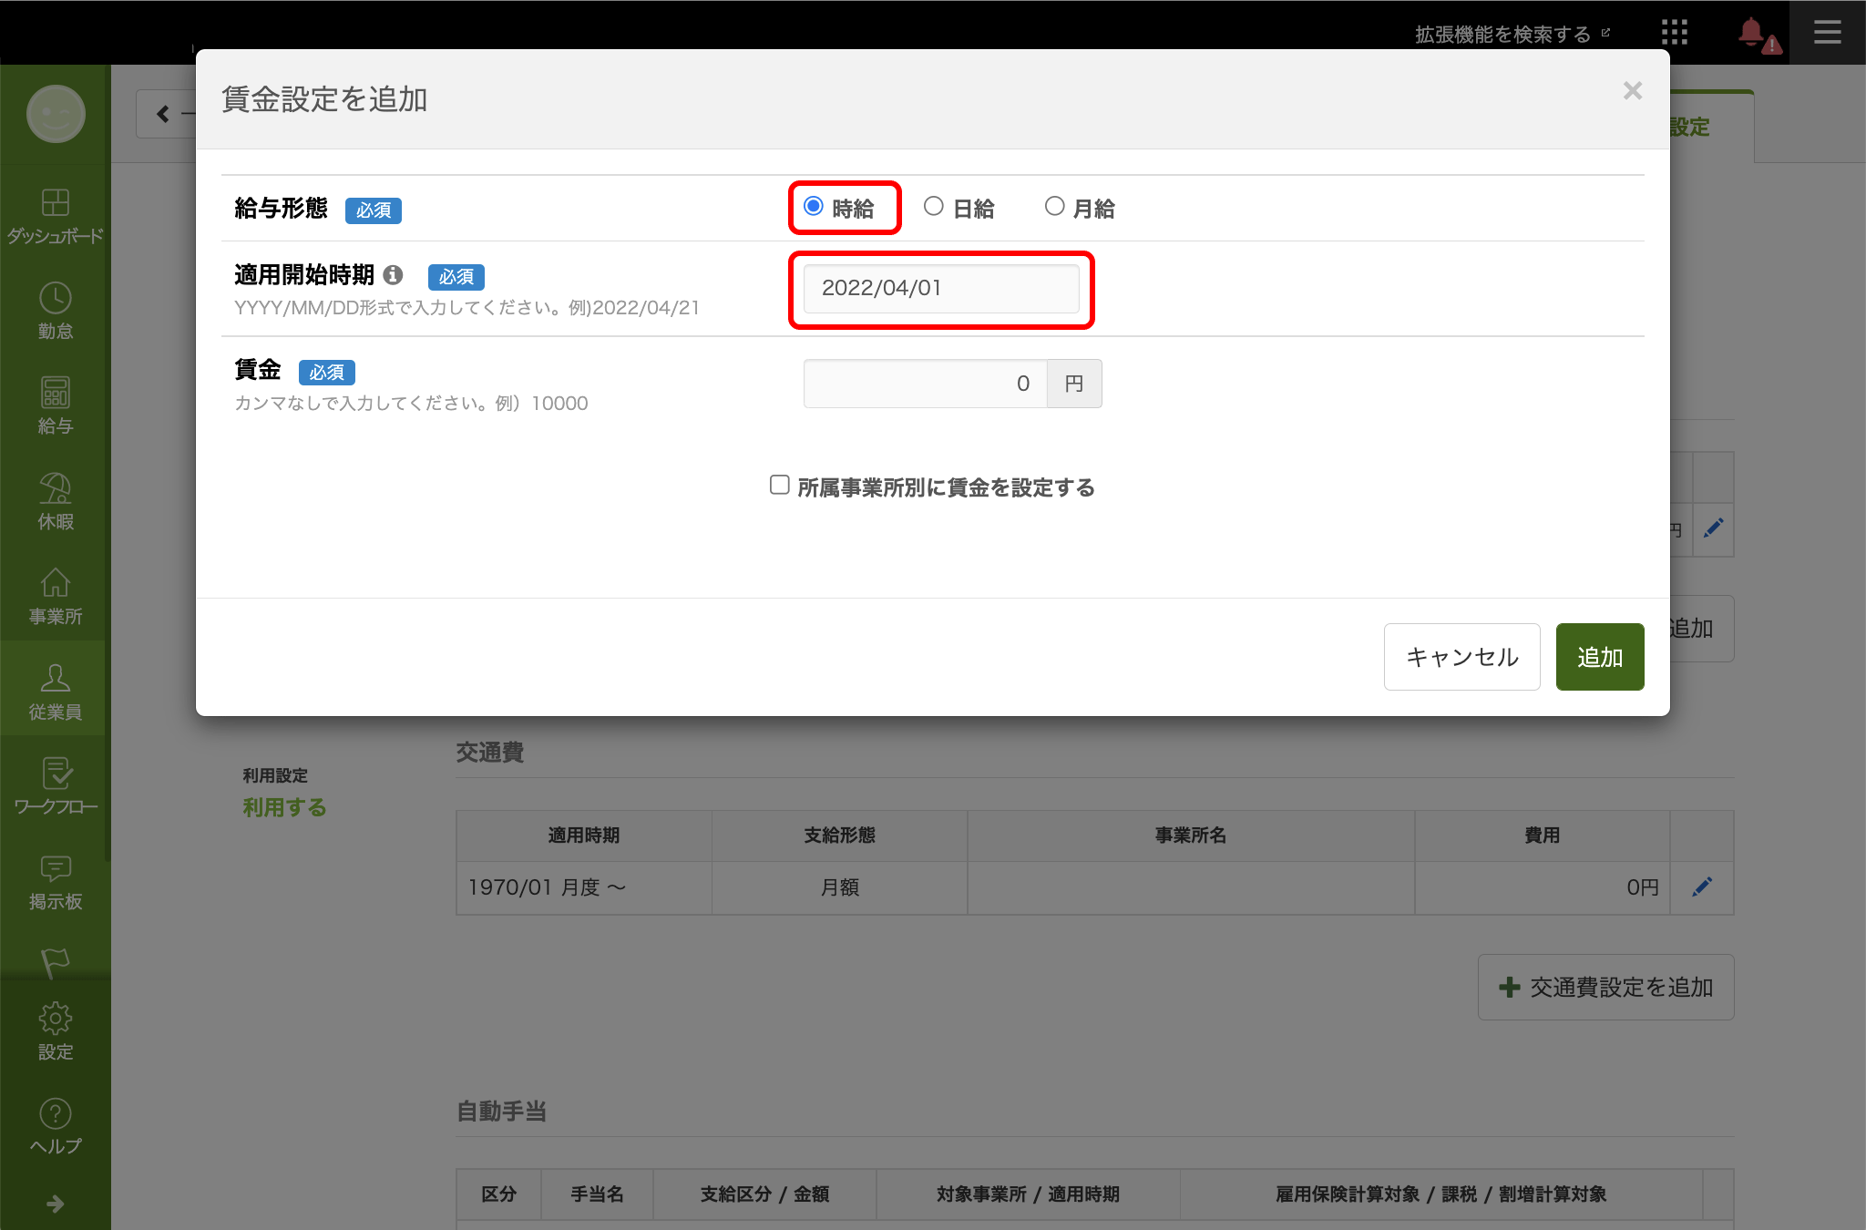The image size is (1866, 1230).
Task: Select the 月給 radio button
Action: [x=1054, y=207]
